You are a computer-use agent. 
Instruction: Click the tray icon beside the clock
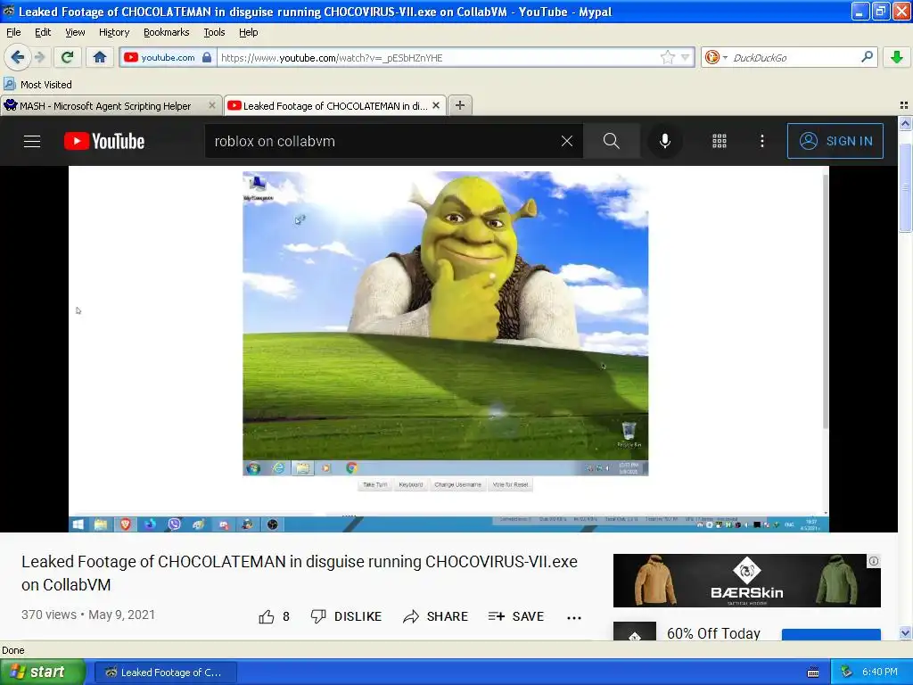847,673
